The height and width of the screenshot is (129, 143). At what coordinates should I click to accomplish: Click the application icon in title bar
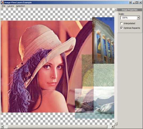click(x=3, y=2)
